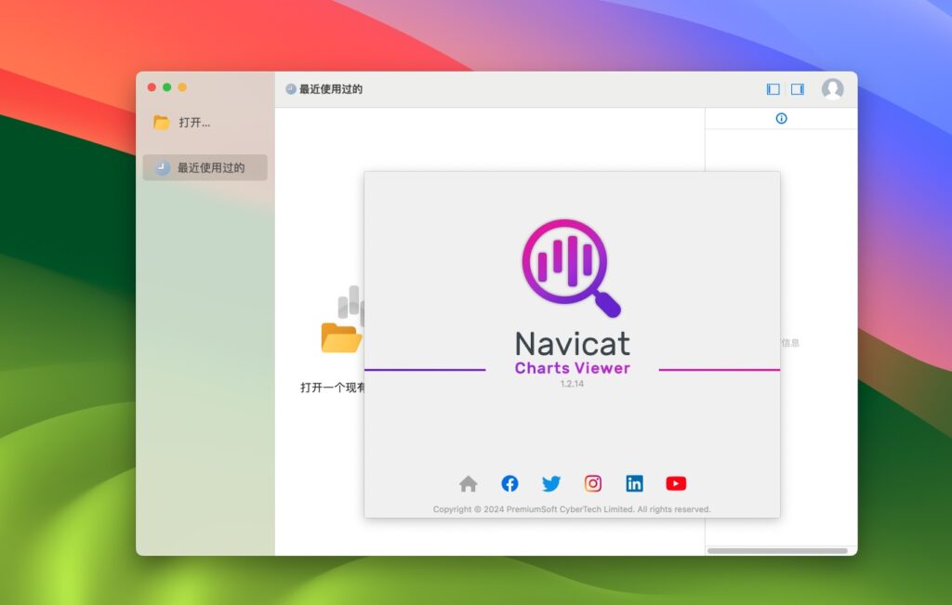Select the Facebook icon in the about dialog
This screenshot has height=605, width=952.
point(509,482)
